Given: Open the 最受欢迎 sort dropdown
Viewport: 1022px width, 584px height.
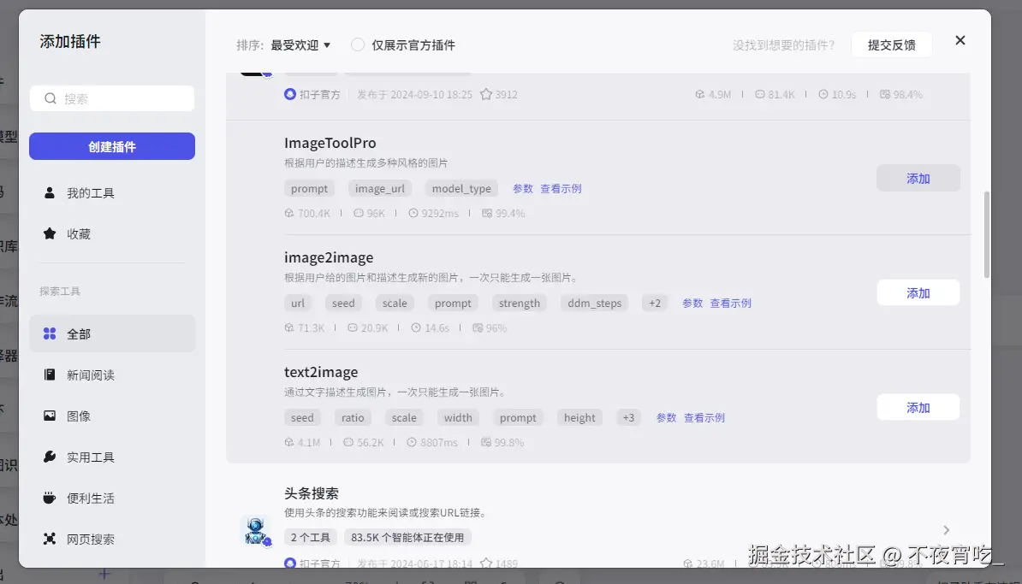Looking at the screenshot, I should click(x=300, y=45).
